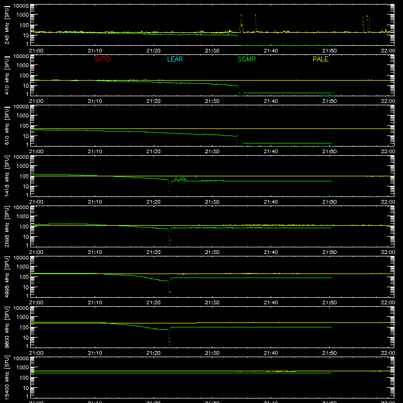Click the 22:00 tick label under 245 MHz plot
Image resolution: width=403 pixels, height=403 pixels.
point(388,51)
